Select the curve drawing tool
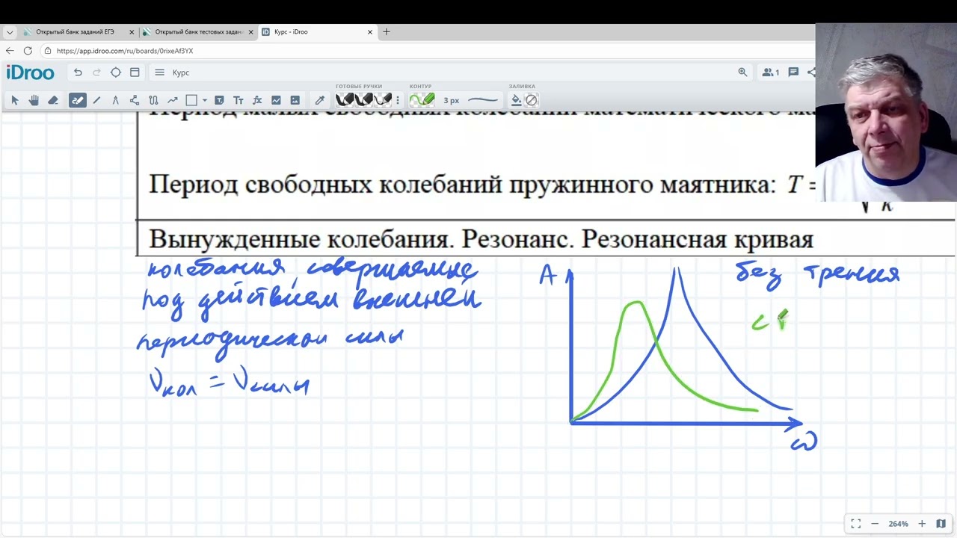 pyautogui.click(x=153, y=100)
